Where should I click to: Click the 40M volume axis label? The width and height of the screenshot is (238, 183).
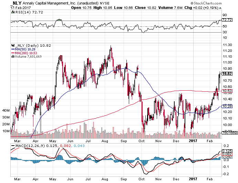tap(6, 111)
